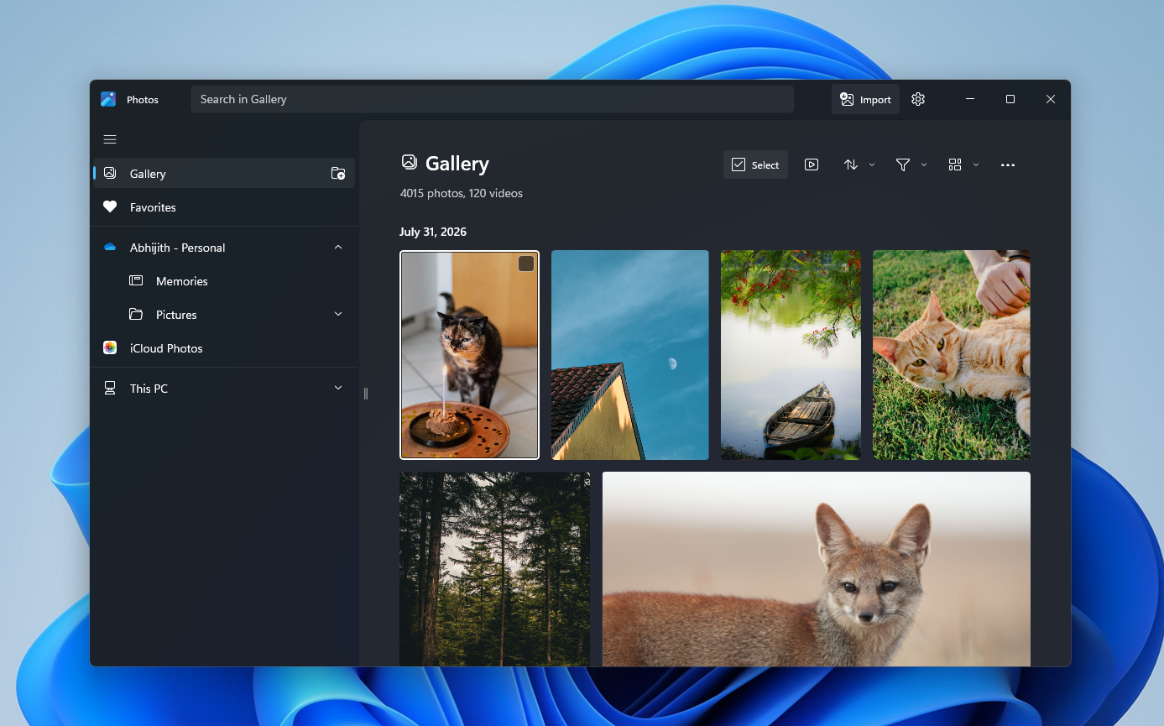Click the Select button
Screen dimensions: 1164x726
pos(755,165)
